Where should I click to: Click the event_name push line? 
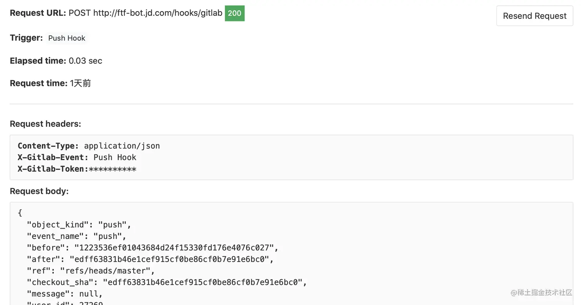(76, 236)
